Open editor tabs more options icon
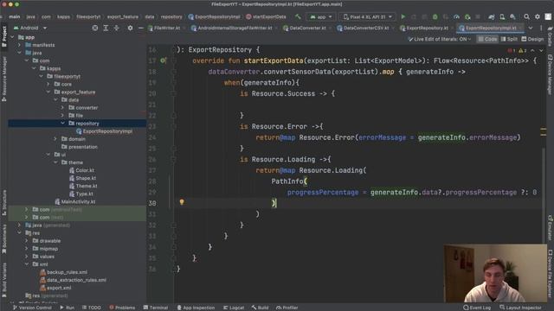554x311 pixels. click(541, 28)
